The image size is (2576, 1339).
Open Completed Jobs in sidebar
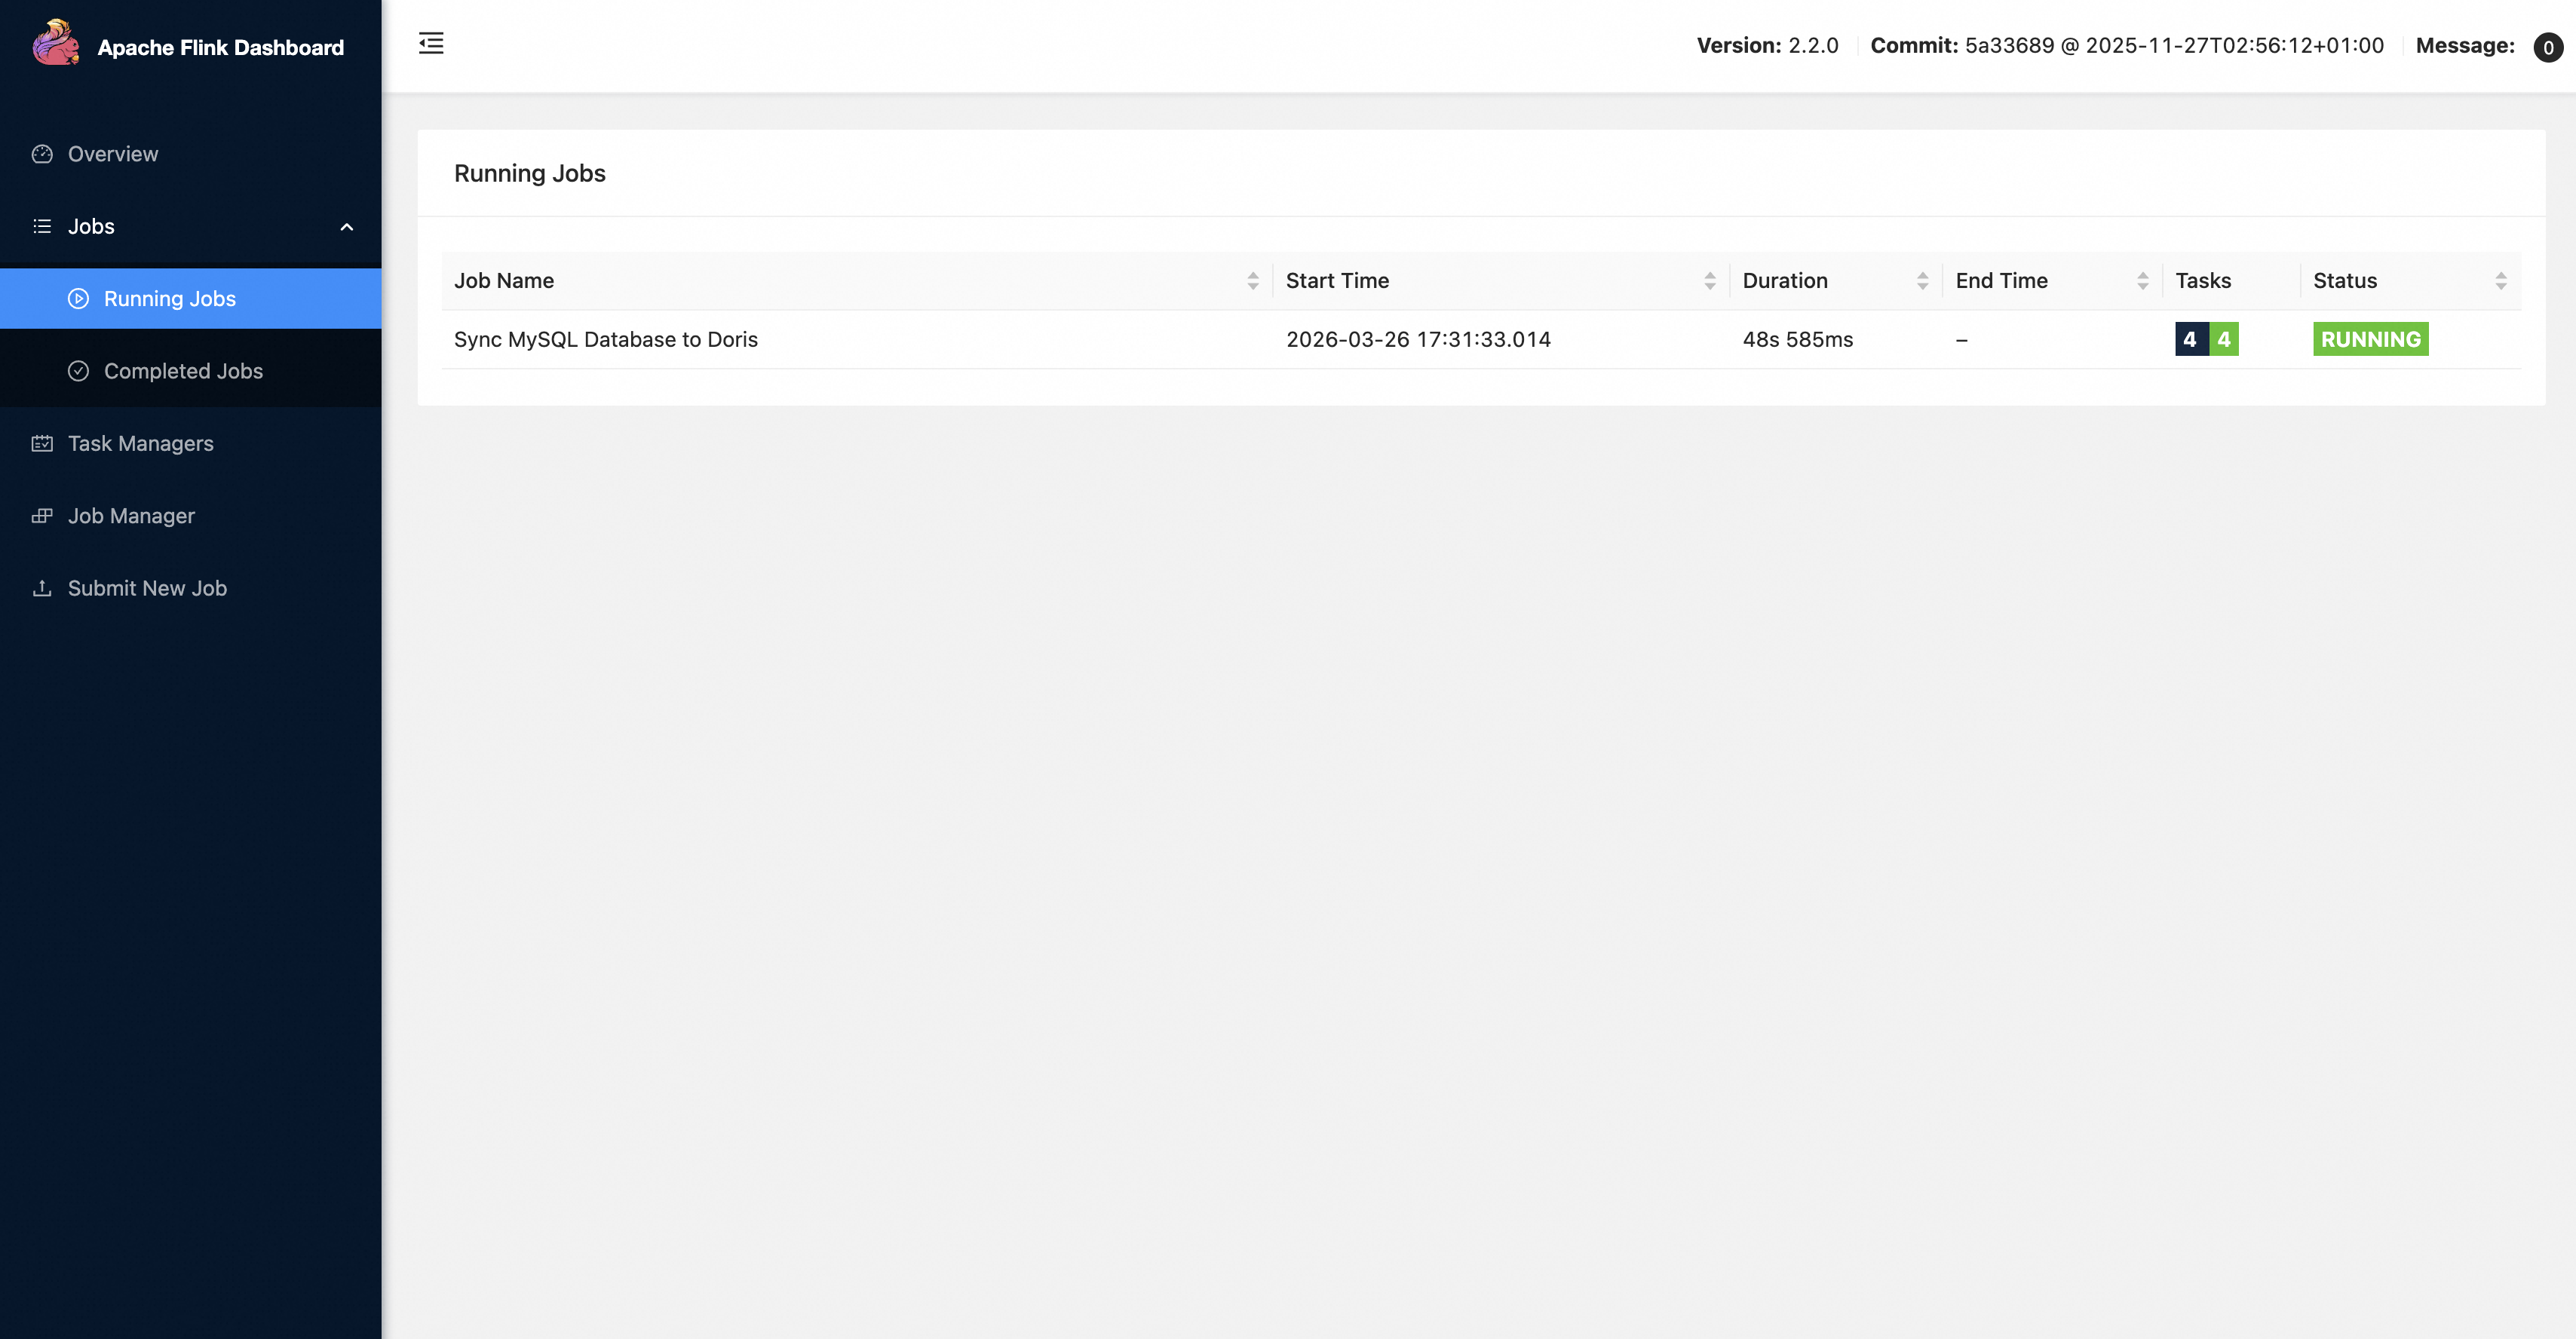pyautogui.click(x=190, y=371)
